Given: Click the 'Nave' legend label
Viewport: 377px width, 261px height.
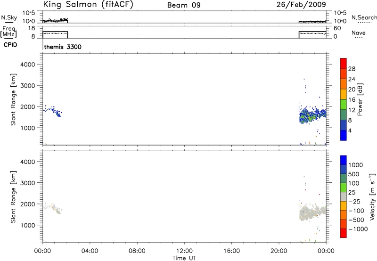Looking at the screenshot, I should tap(359, 33).
